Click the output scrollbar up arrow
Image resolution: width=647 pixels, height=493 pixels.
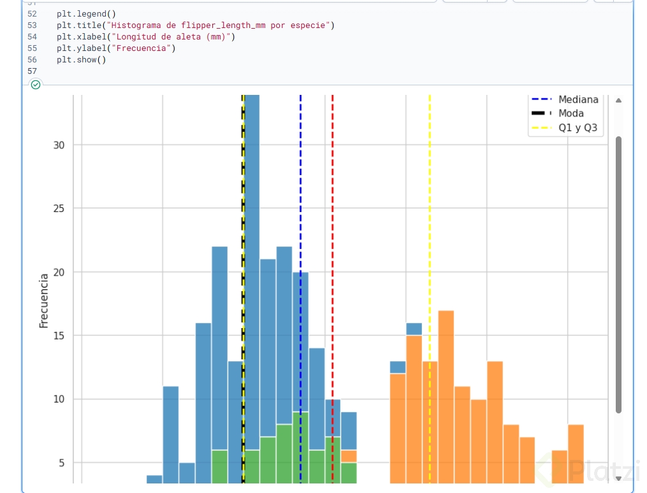[618, 101]
